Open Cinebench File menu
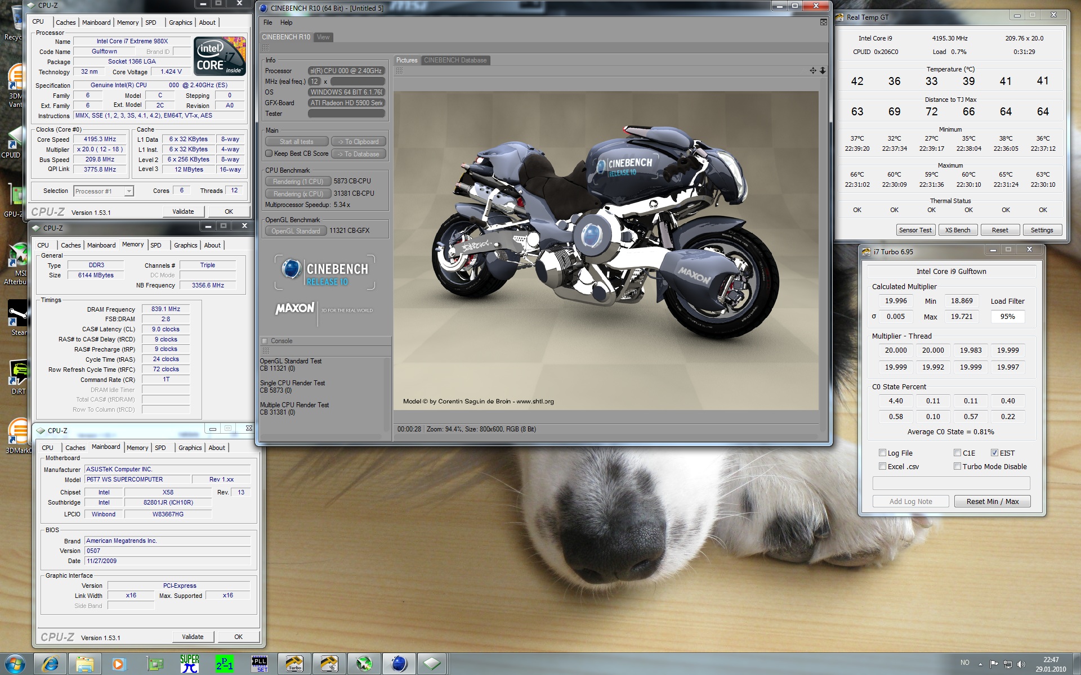 pyautogui.click(x=268, y=22)
